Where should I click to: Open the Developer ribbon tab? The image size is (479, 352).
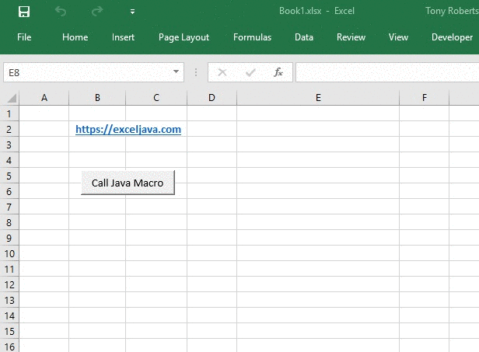[x=452, y=37]
